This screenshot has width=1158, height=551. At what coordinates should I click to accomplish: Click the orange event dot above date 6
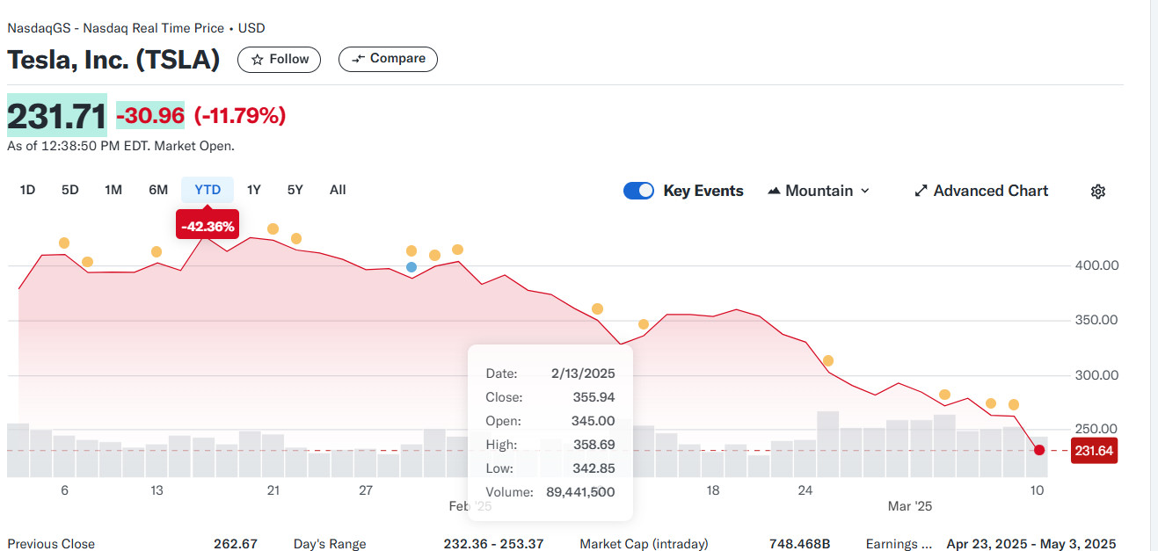coord(64,243)
